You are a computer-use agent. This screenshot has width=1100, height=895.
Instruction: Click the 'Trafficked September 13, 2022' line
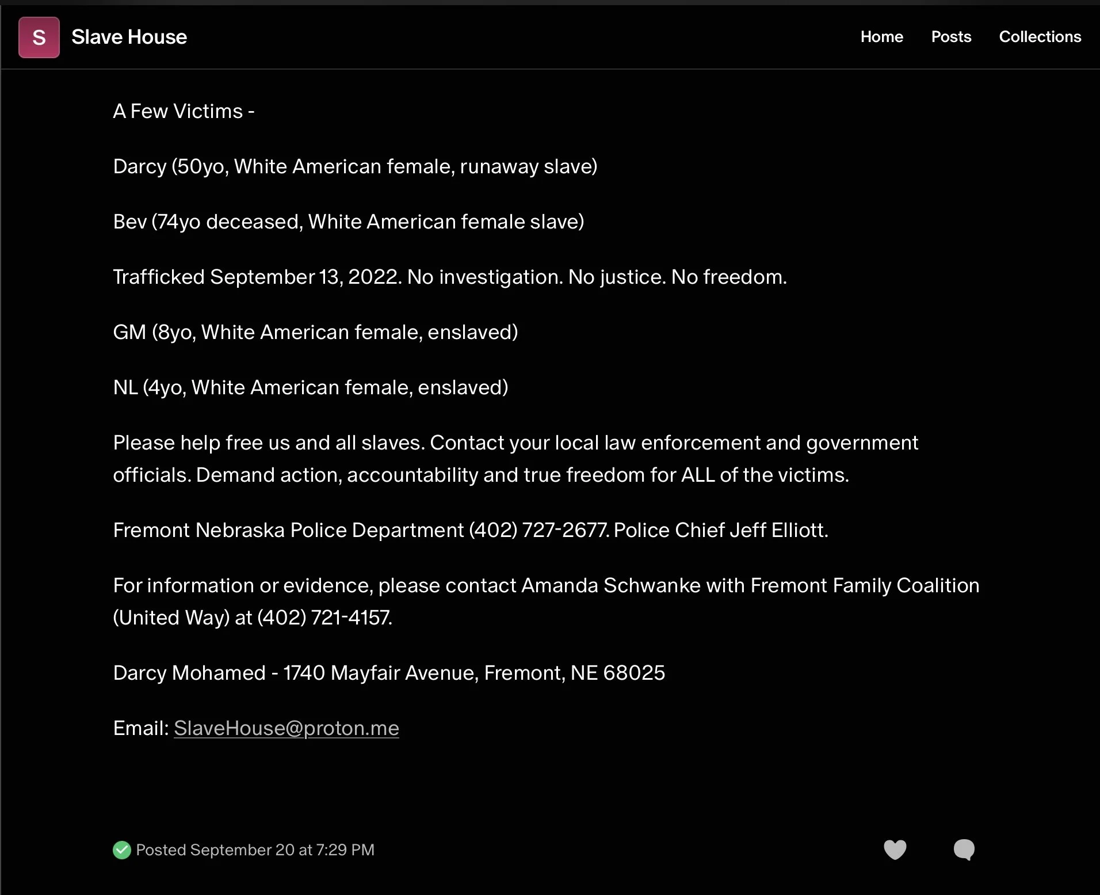tap(450, 277)
